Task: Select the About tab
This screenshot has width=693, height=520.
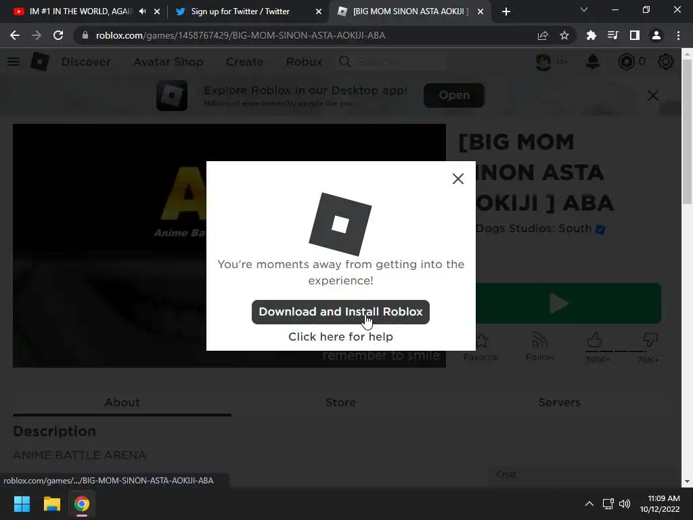Action: pyautogui.click(x=122, y=402)
